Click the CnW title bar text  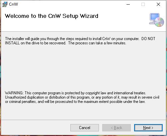pos(13,4)
